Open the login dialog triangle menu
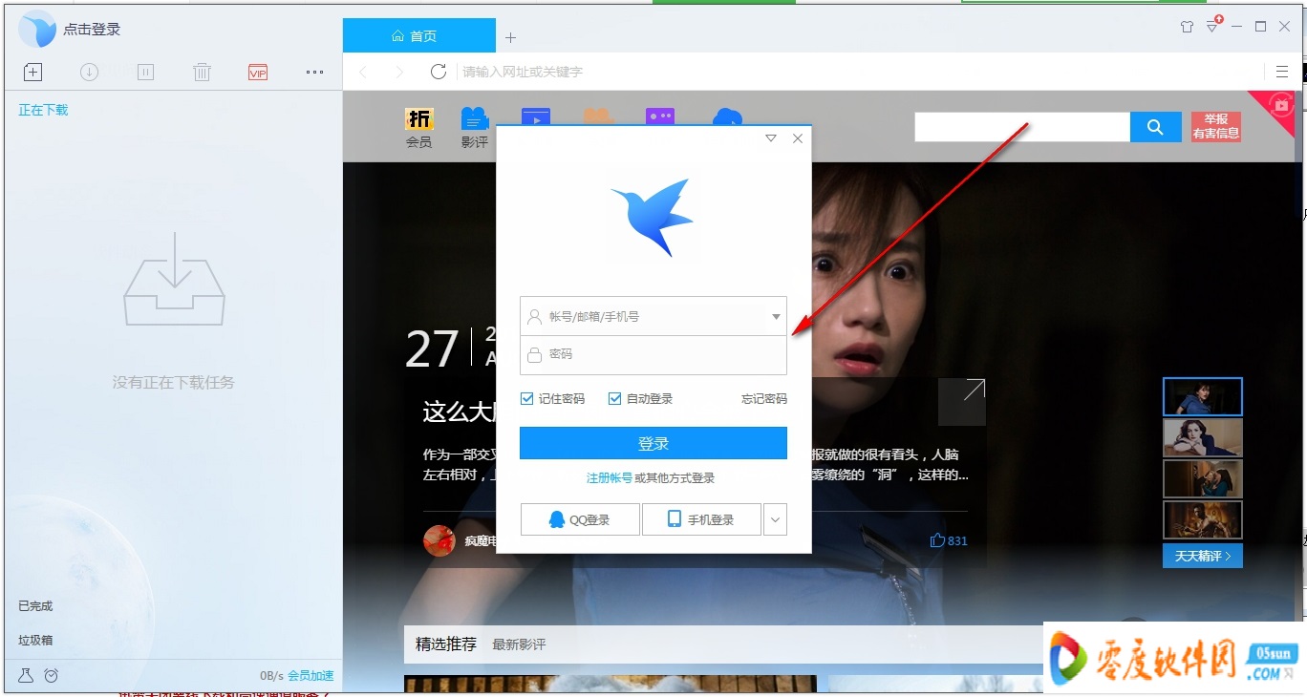This screenshot has height=697, width=1307. coord(771,138)
